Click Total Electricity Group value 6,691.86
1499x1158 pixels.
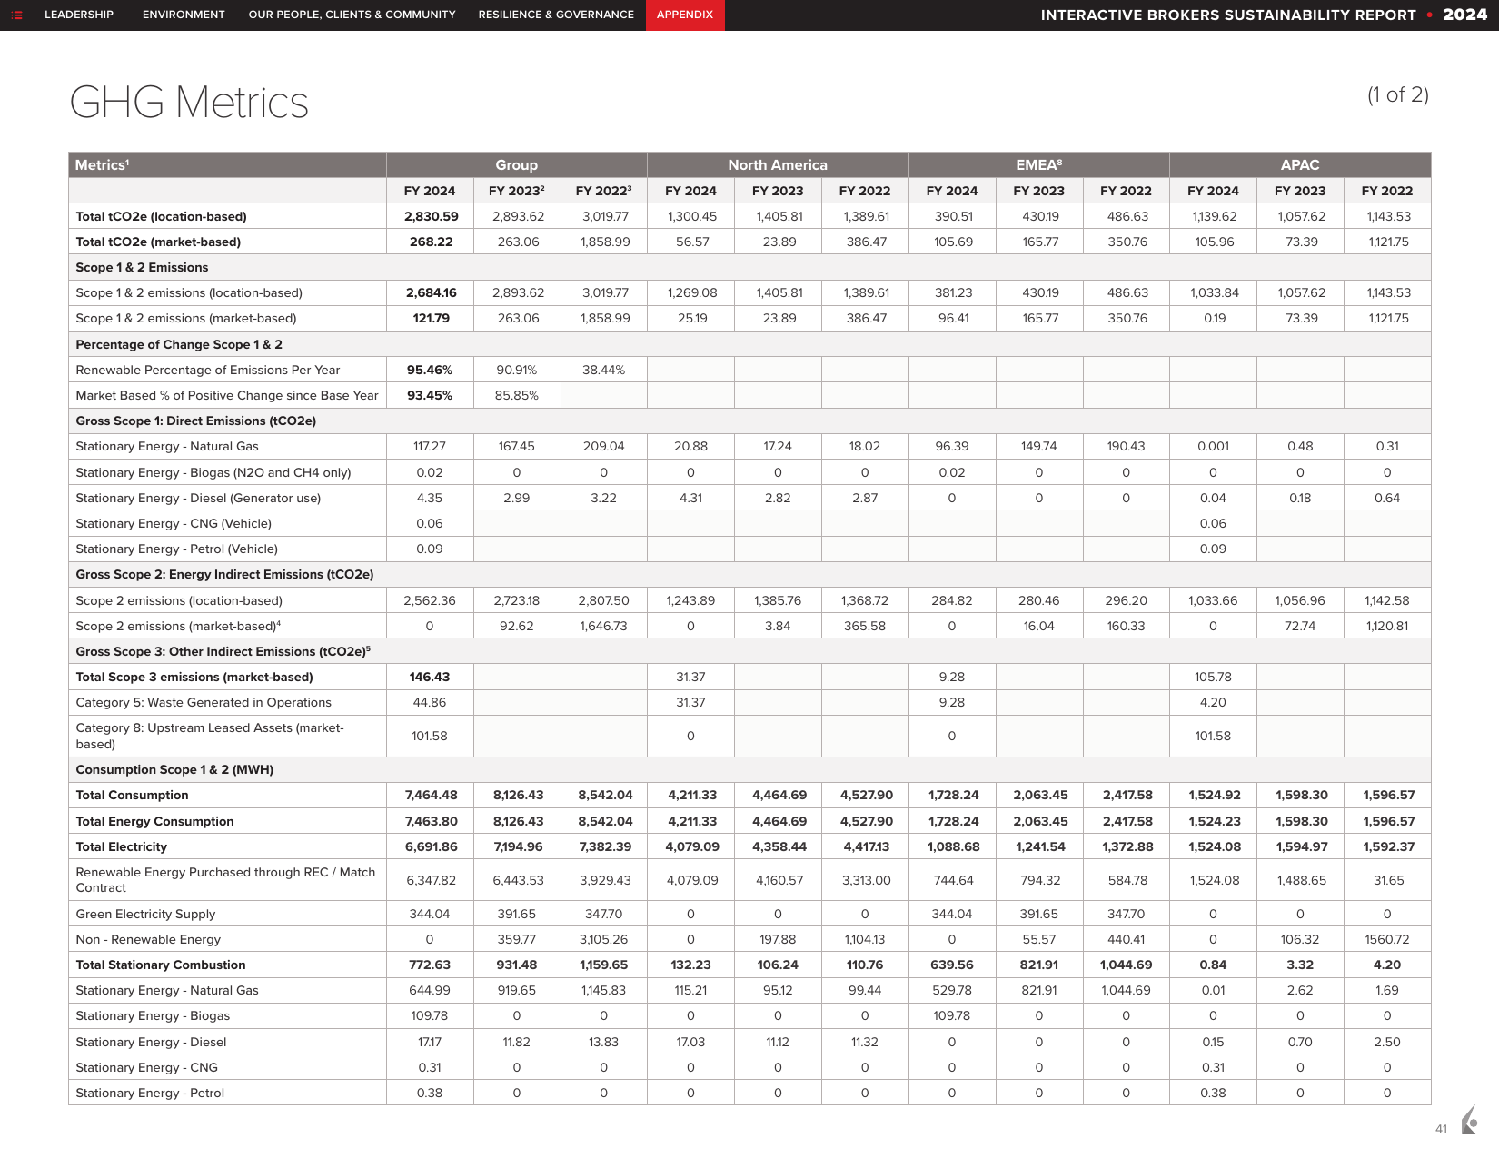[x=431, y=846]
